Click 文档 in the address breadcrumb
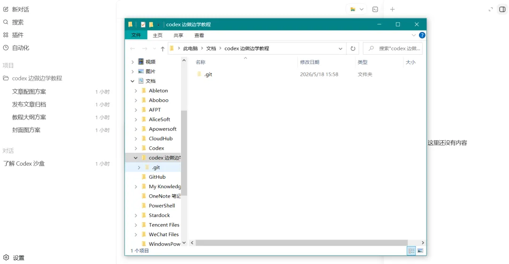The width and height of the screenshot is (509, 264). (211, 48)
